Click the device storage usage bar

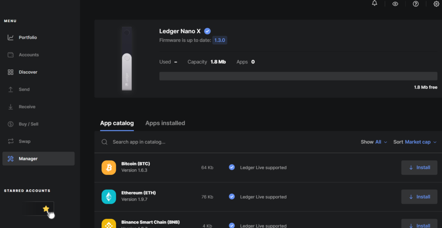tap(298, 76)
